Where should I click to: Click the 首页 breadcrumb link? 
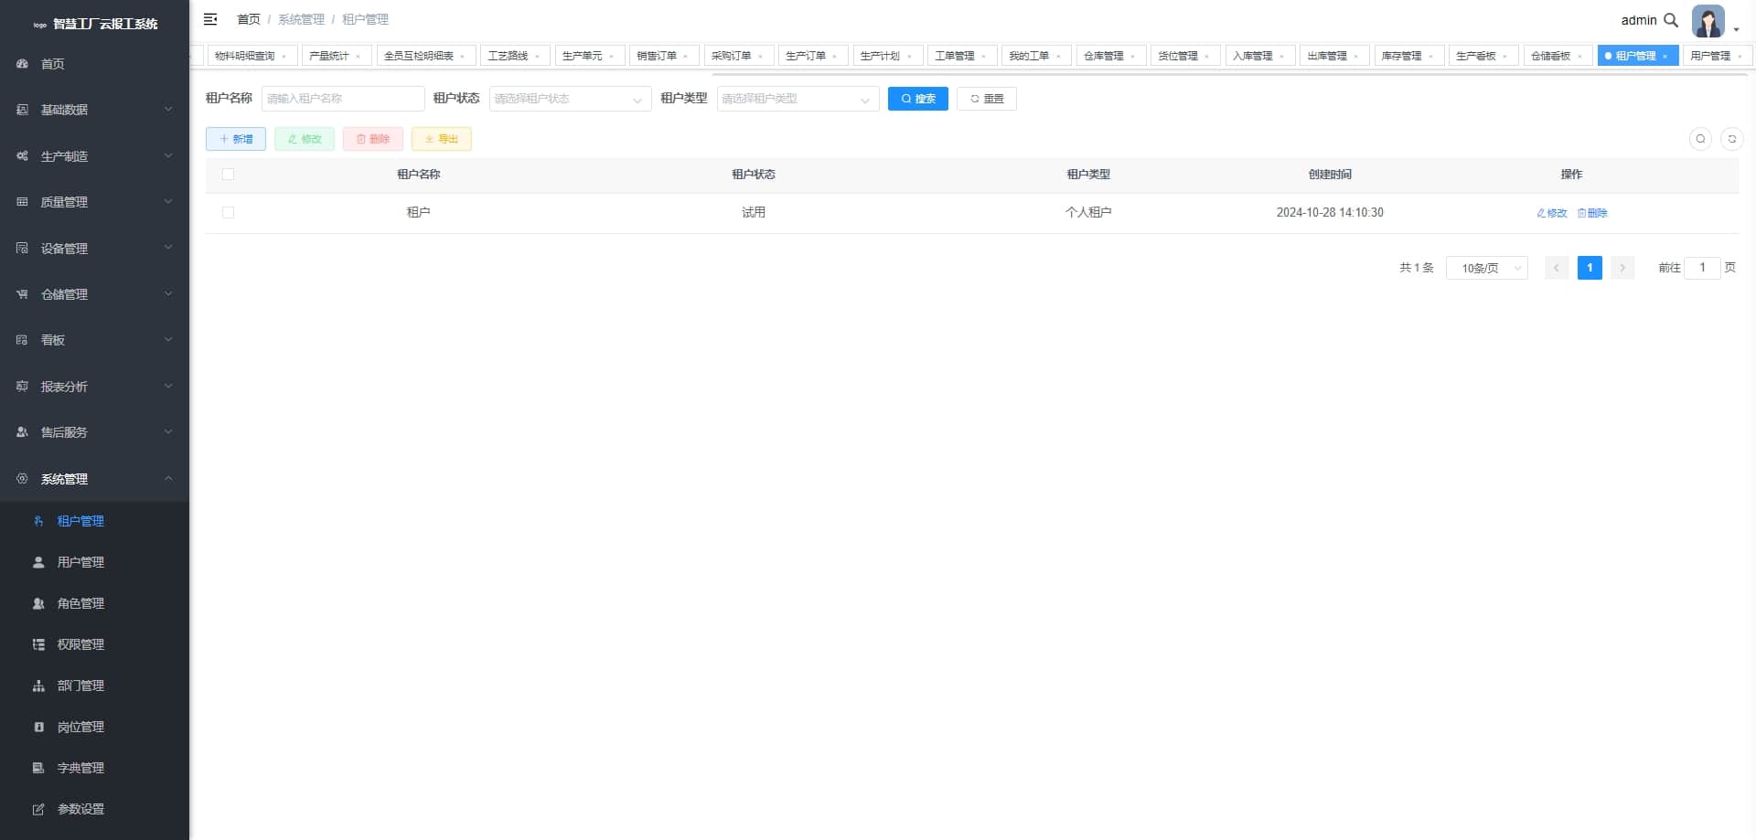pyautogui.click(x=249, y=19)
